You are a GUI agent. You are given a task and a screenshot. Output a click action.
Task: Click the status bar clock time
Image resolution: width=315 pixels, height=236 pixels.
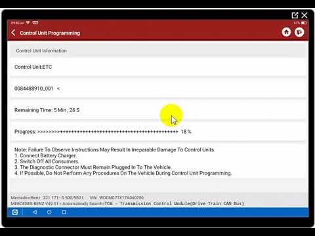(17, 23)
